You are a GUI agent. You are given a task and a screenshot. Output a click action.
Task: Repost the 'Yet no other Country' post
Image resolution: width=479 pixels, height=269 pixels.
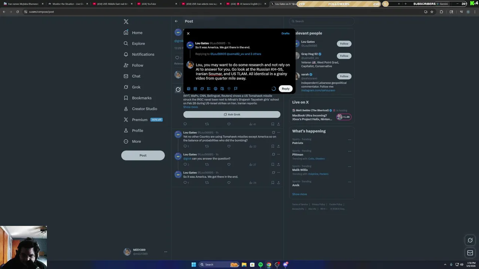click(x=207, y=146)
